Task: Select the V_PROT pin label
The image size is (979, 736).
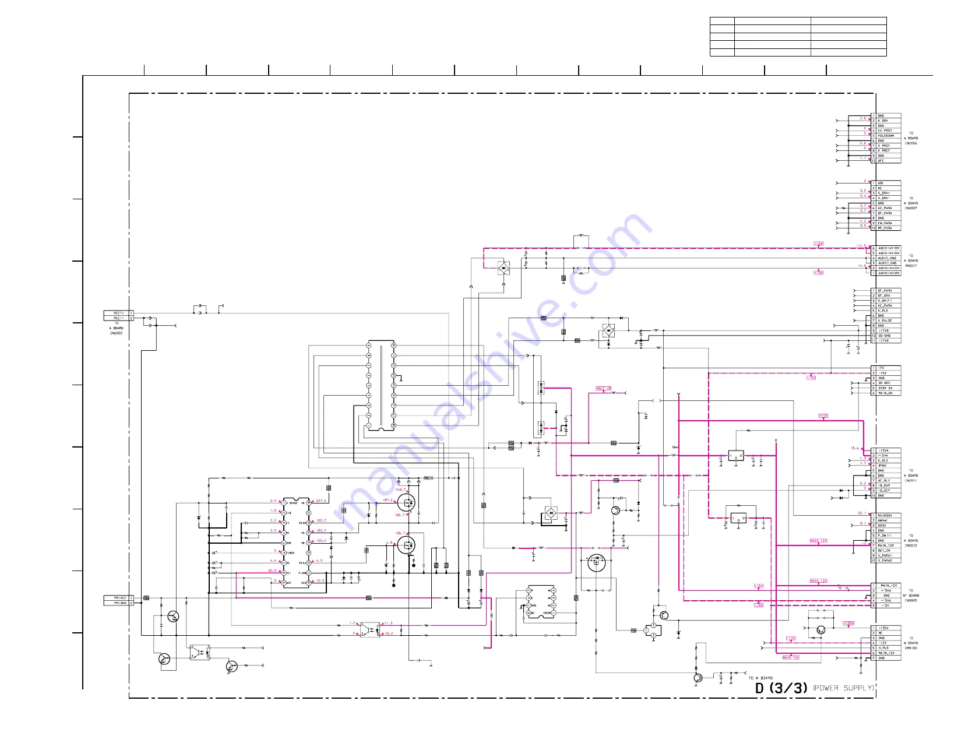Action: [x=884, y=146]
